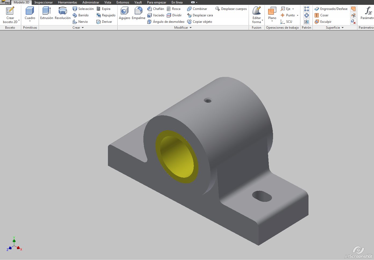Select the Chaflán chamfer tool
Image resolution: width=374 pixels, height=260 pixels.
(x=156, y=9)
